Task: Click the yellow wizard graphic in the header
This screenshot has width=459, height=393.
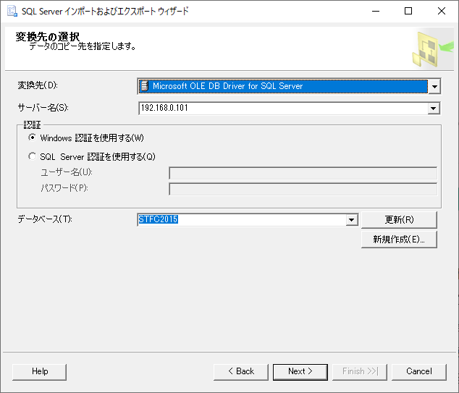Action: point(427,49)
